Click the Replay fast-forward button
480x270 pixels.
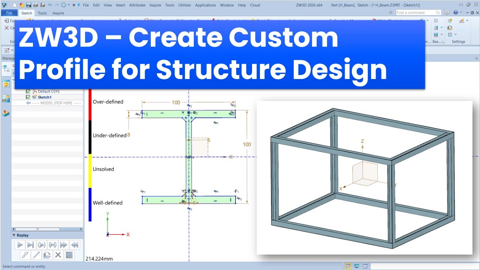pos(64,245)
